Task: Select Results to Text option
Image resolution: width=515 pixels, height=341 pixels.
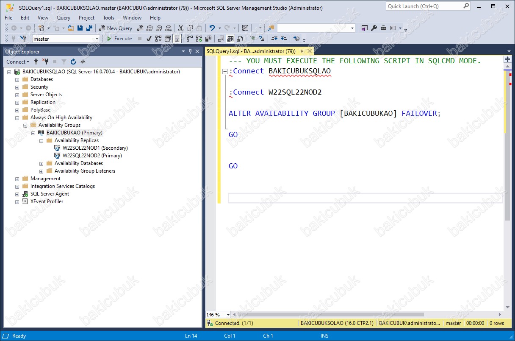Action: tap(221, 39)
